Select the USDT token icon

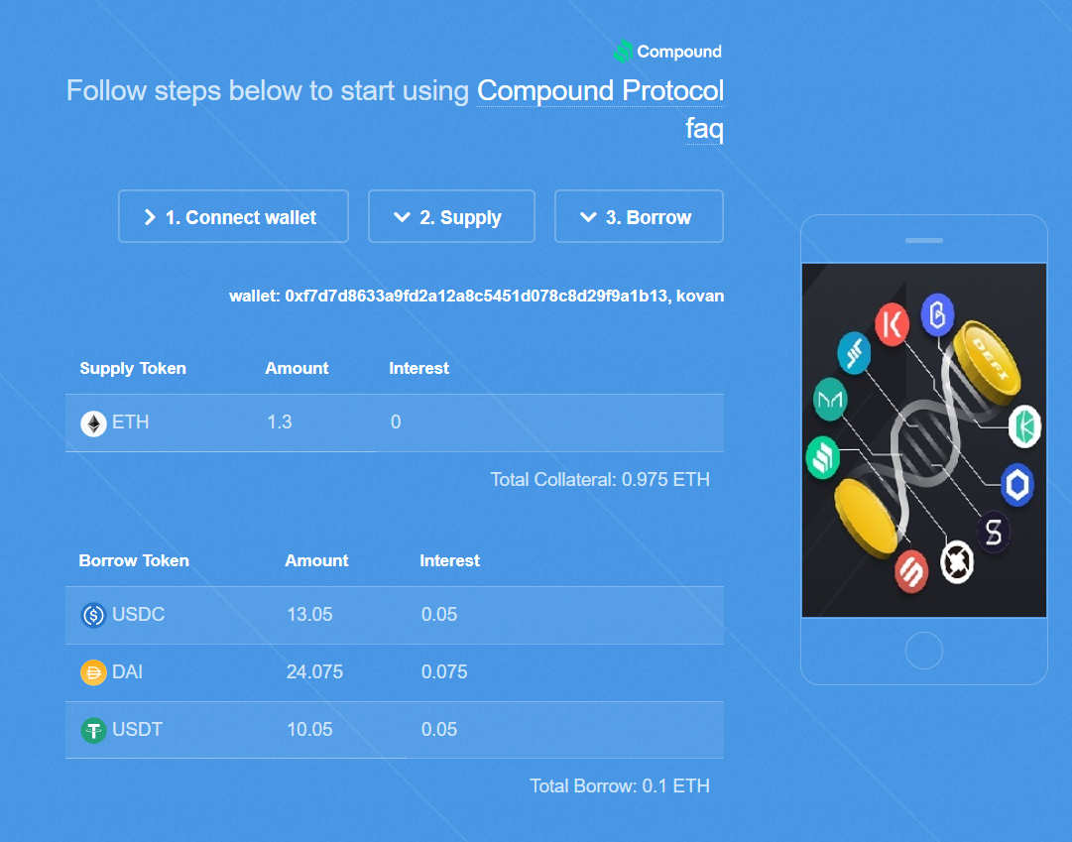tap(92, 729)
